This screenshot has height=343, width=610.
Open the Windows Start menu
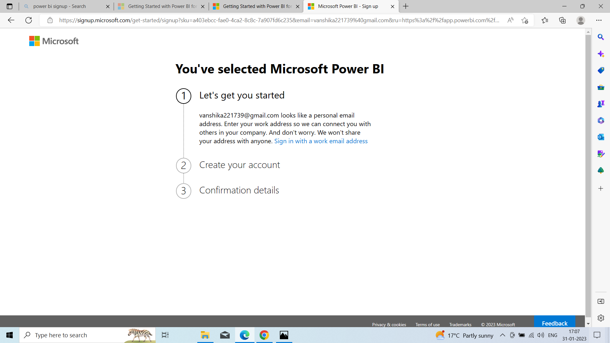click(10, 335)
